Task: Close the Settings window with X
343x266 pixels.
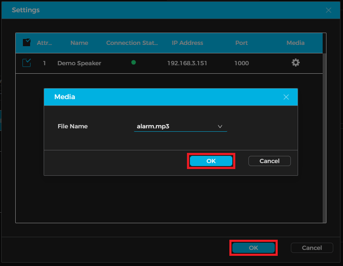Action: point(329,10)
